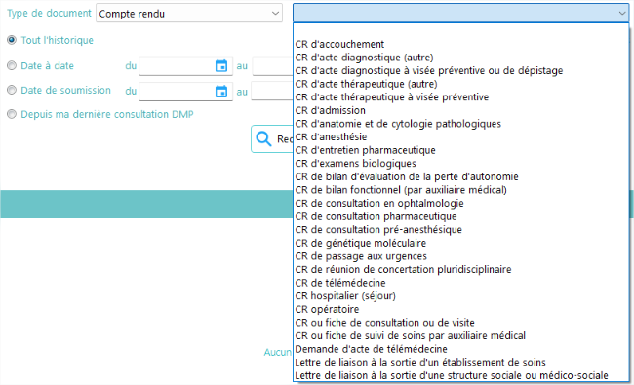
Task: Pick CR hospitalier (séjour)
Action: [x=461, y=296]
